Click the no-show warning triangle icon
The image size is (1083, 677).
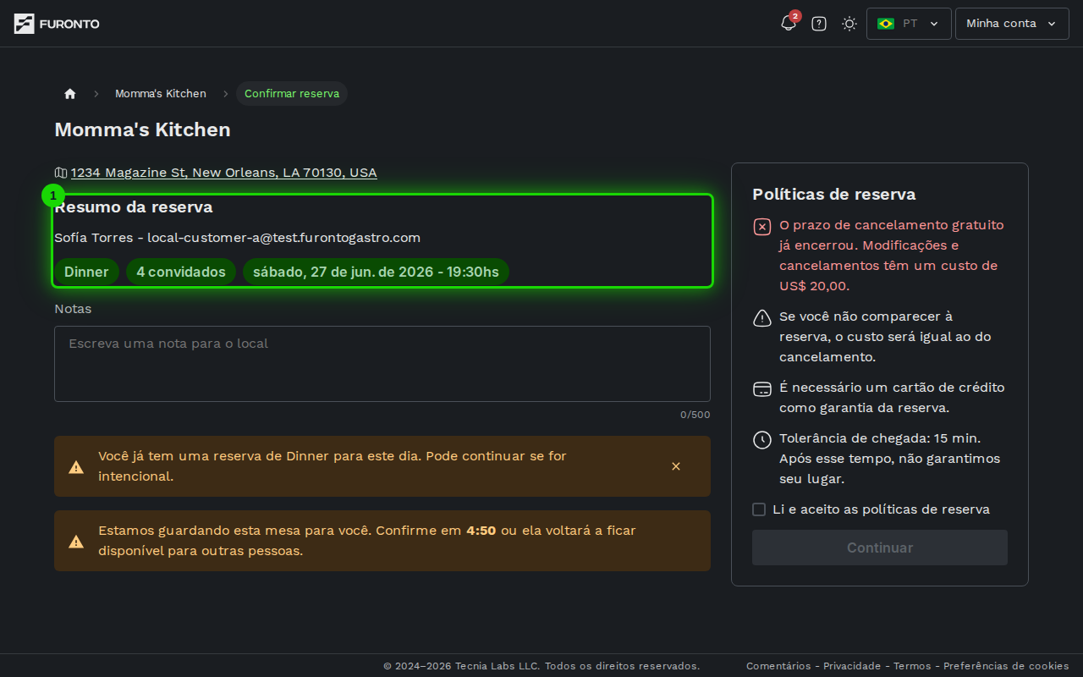tap(762, 318)
